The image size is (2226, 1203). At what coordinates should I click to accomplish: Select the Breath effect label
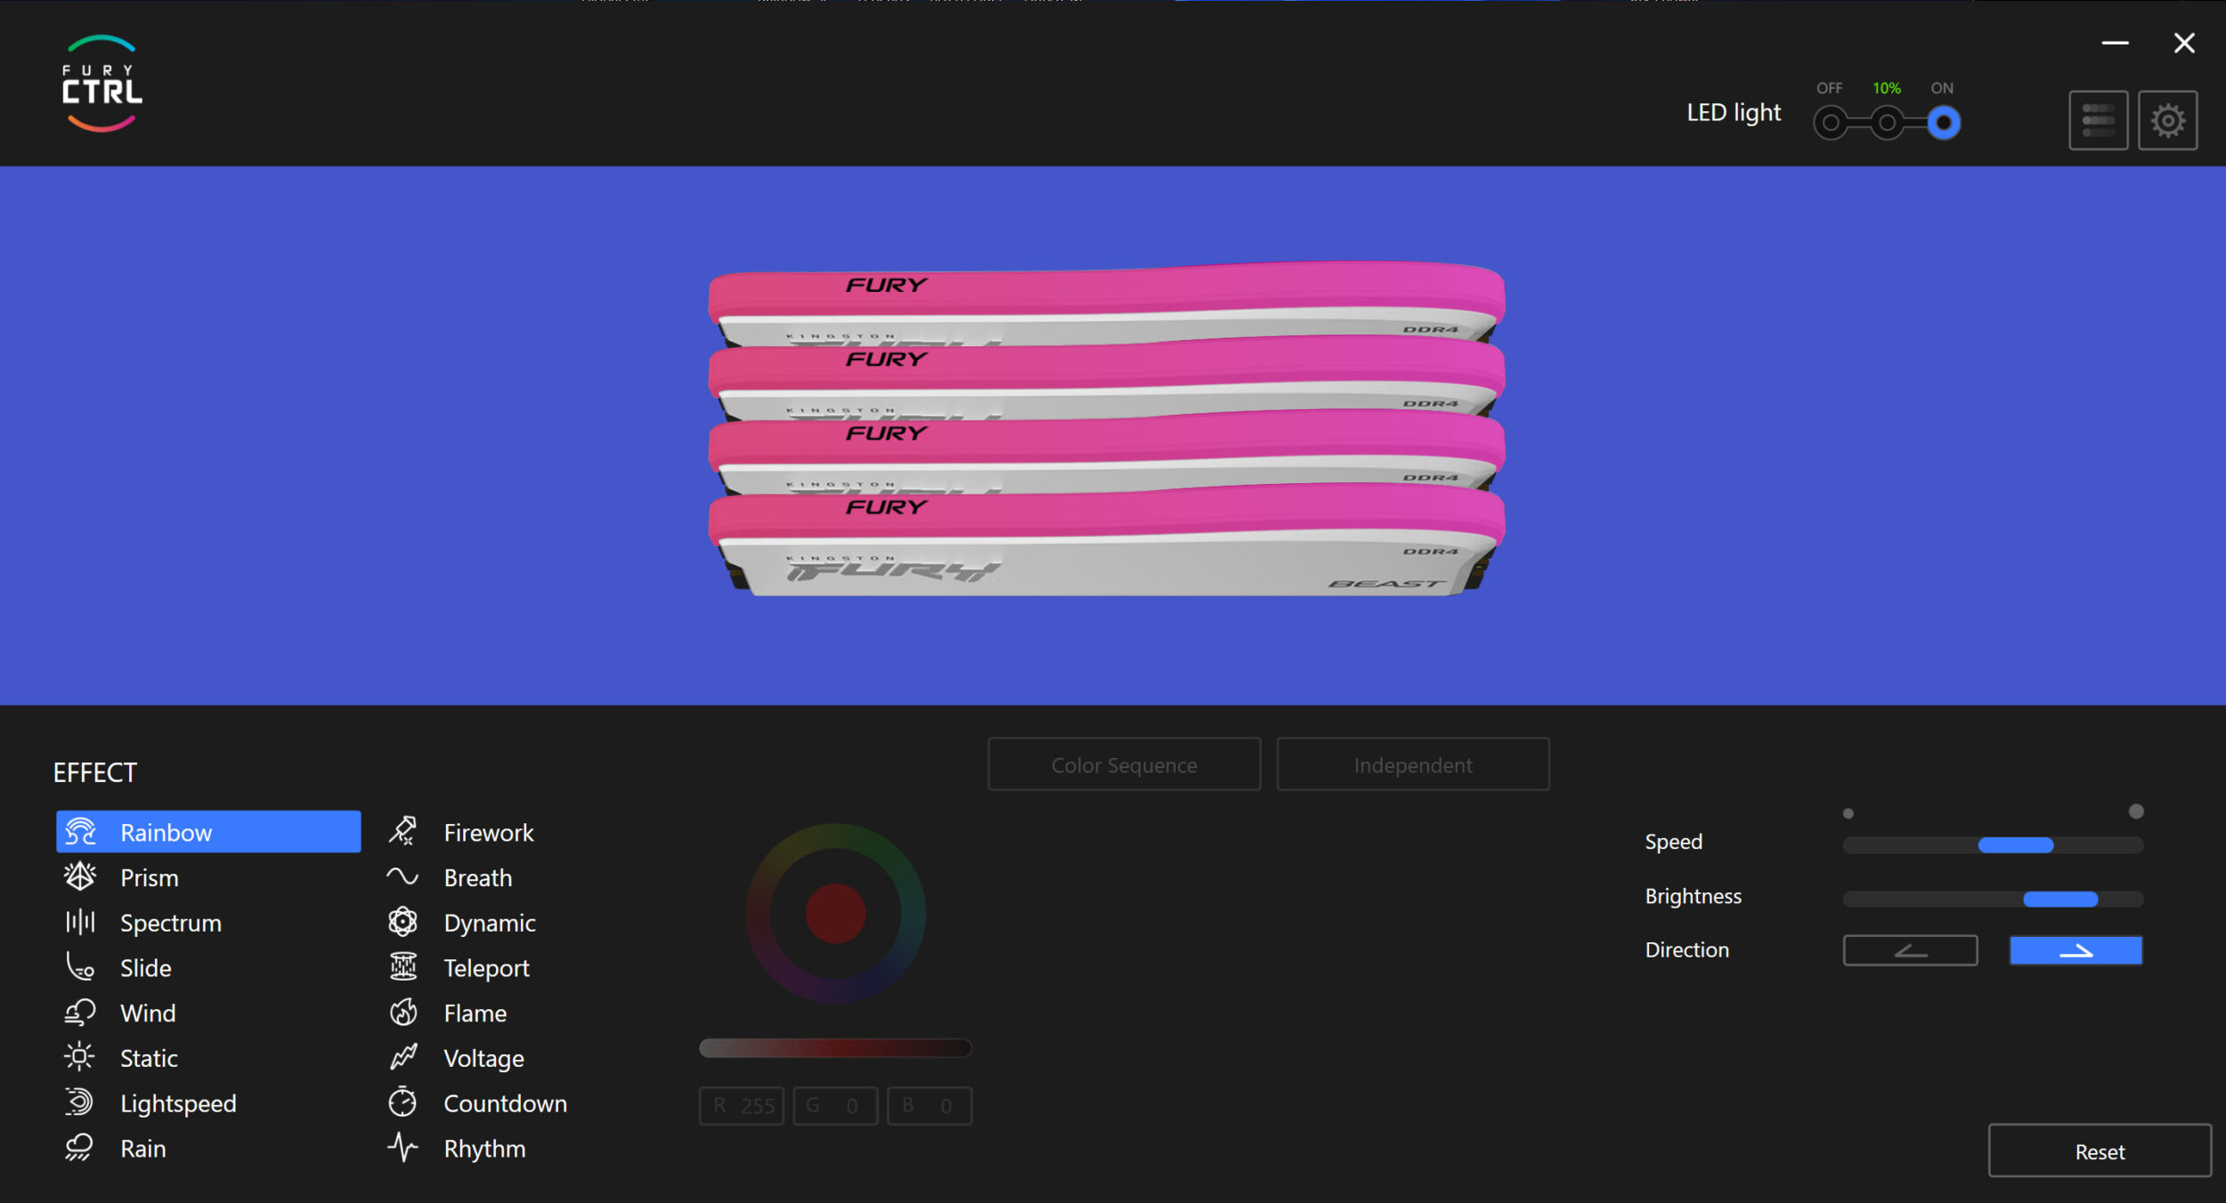(x=478, y=878)
